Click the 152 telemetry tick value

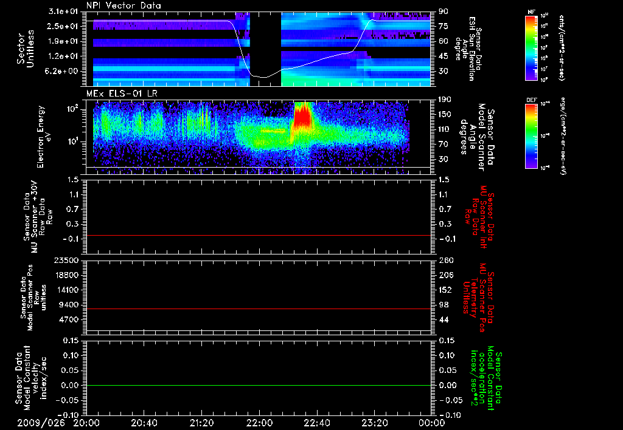(445, 290)
